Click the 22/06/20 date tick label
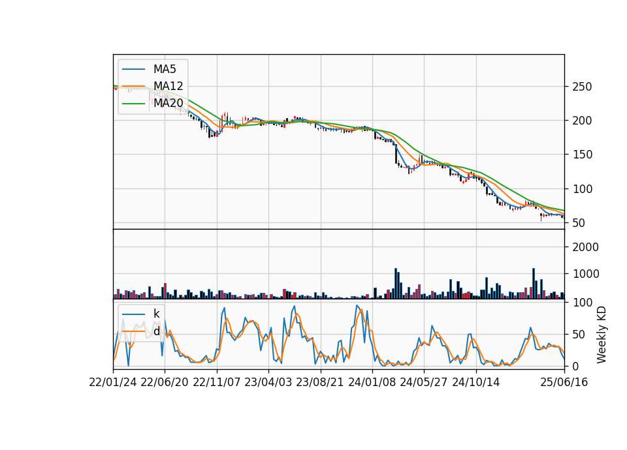 (165, 382)
